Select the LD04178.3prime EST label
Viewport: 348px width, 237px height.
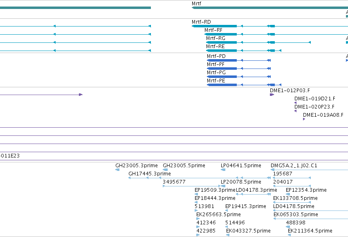[256, 190]
